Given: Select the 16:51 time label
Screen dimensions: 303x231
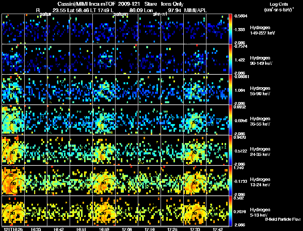Looking at the screenshot, I should 81,229.
